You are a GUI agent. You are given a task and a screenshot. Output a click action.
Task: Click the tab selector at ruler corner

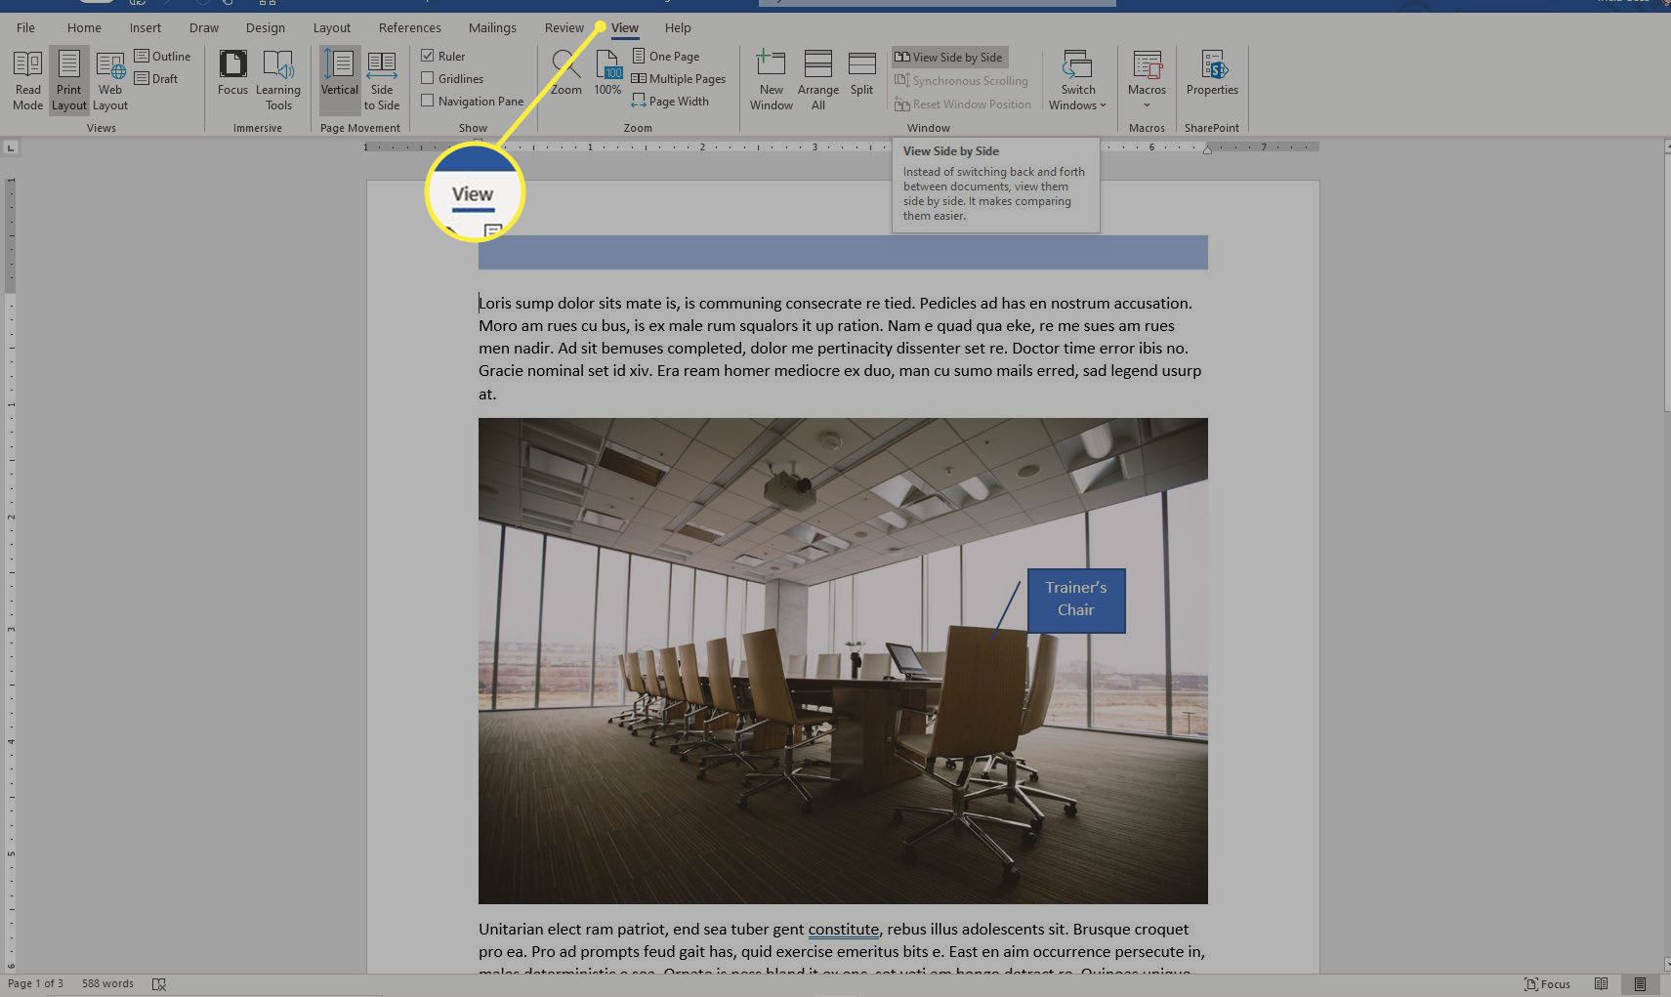click(x=10, y=147)
